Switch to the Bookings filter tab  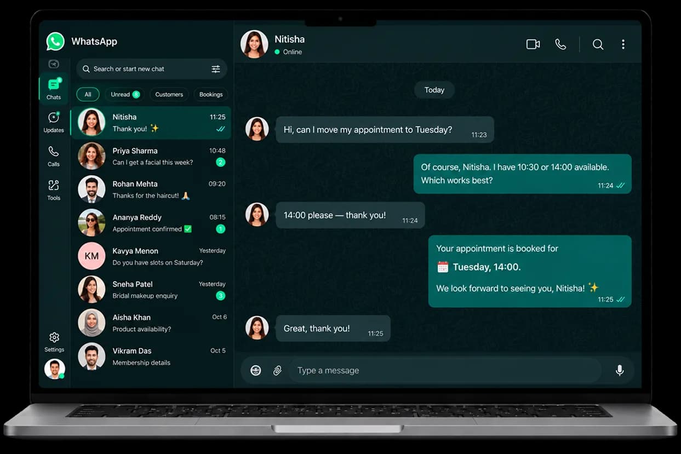[211, 95]
